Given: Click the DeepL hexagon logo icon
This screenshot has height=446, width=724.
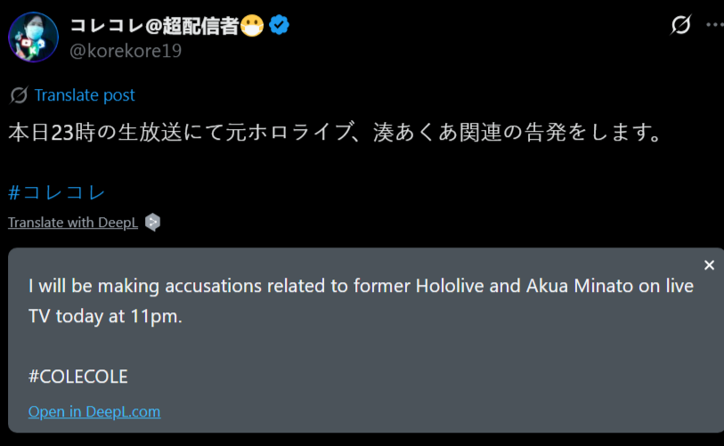Looking at the screenshot, I should [x=152, y=223].
